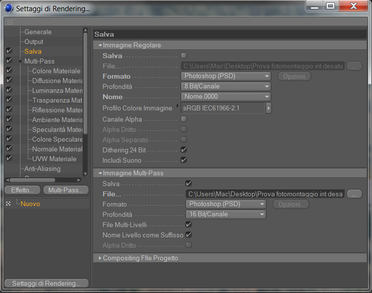Uncheck the File Multi-Livelli option

tap(188, 224)
